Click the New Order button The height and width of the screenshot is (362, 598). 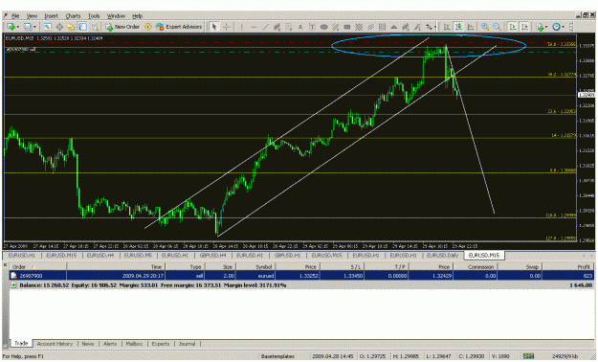(122, 27)
